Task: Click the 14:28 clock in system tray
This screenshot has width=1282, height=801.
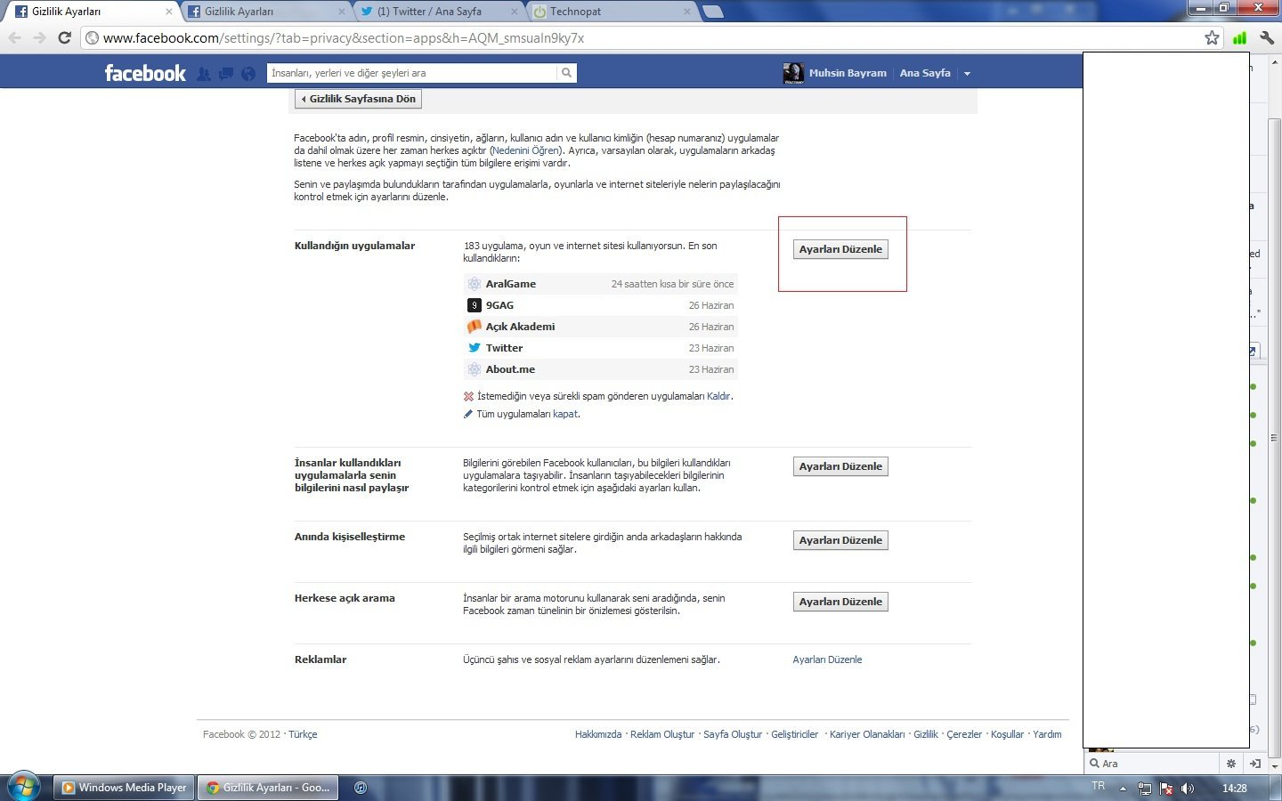Action: pos(1235,789)
